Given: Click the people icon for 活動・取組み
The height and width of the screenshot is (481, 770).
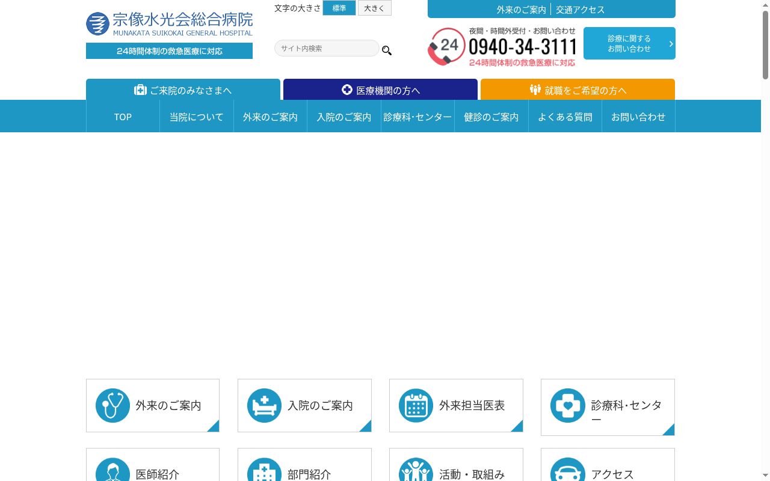Looking at the screenshot, I should click(416, 470).
